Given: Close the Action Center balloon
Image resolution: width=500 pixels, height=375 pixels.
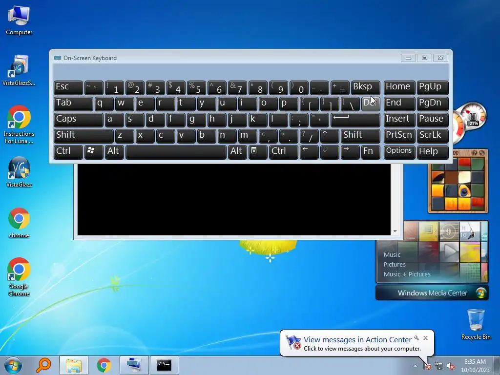Looking at the screenshot, I should (x=425, y=338).
